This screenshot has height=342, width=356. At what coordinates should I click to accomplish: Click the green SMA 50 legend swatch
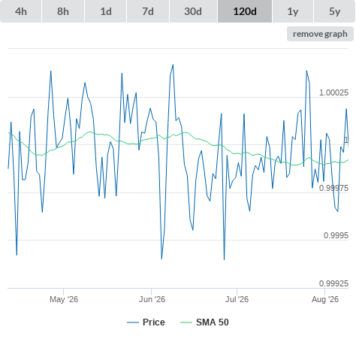tap(186, 322)
